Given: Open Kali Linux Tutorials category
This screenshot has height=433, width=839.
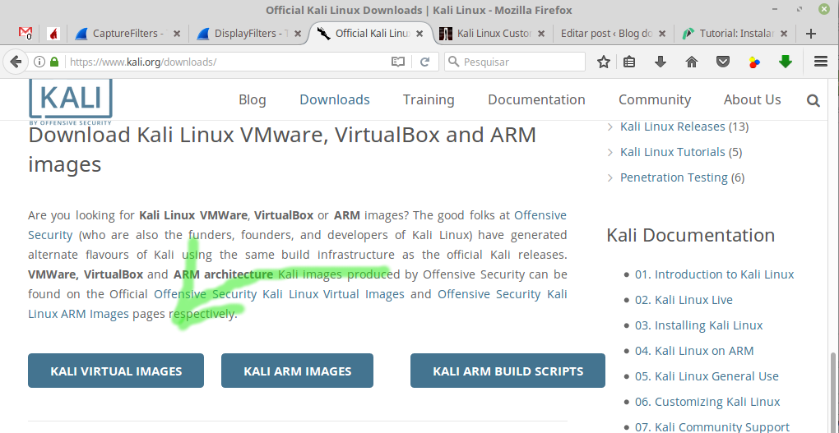Looking at the screenshot, I should point(673,152).
